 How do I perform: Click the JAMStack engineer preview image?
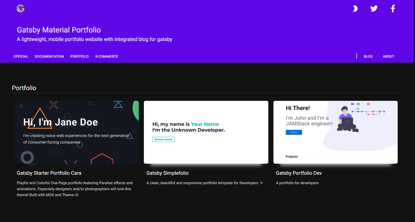click(x=335, y=132)
